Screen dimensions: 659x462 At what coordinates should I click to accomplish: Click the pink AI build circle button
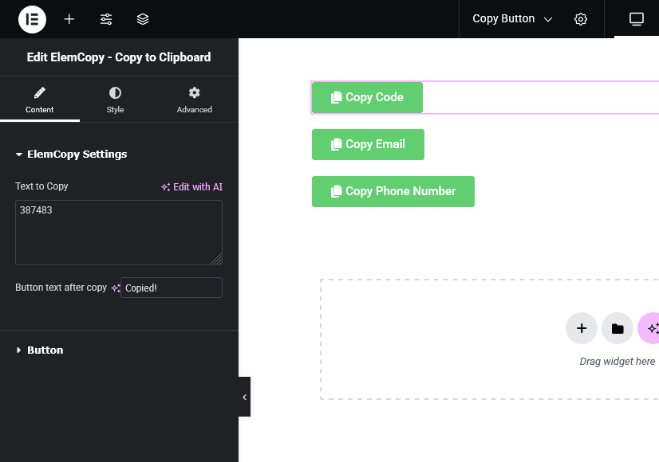(x=649, y=328)
